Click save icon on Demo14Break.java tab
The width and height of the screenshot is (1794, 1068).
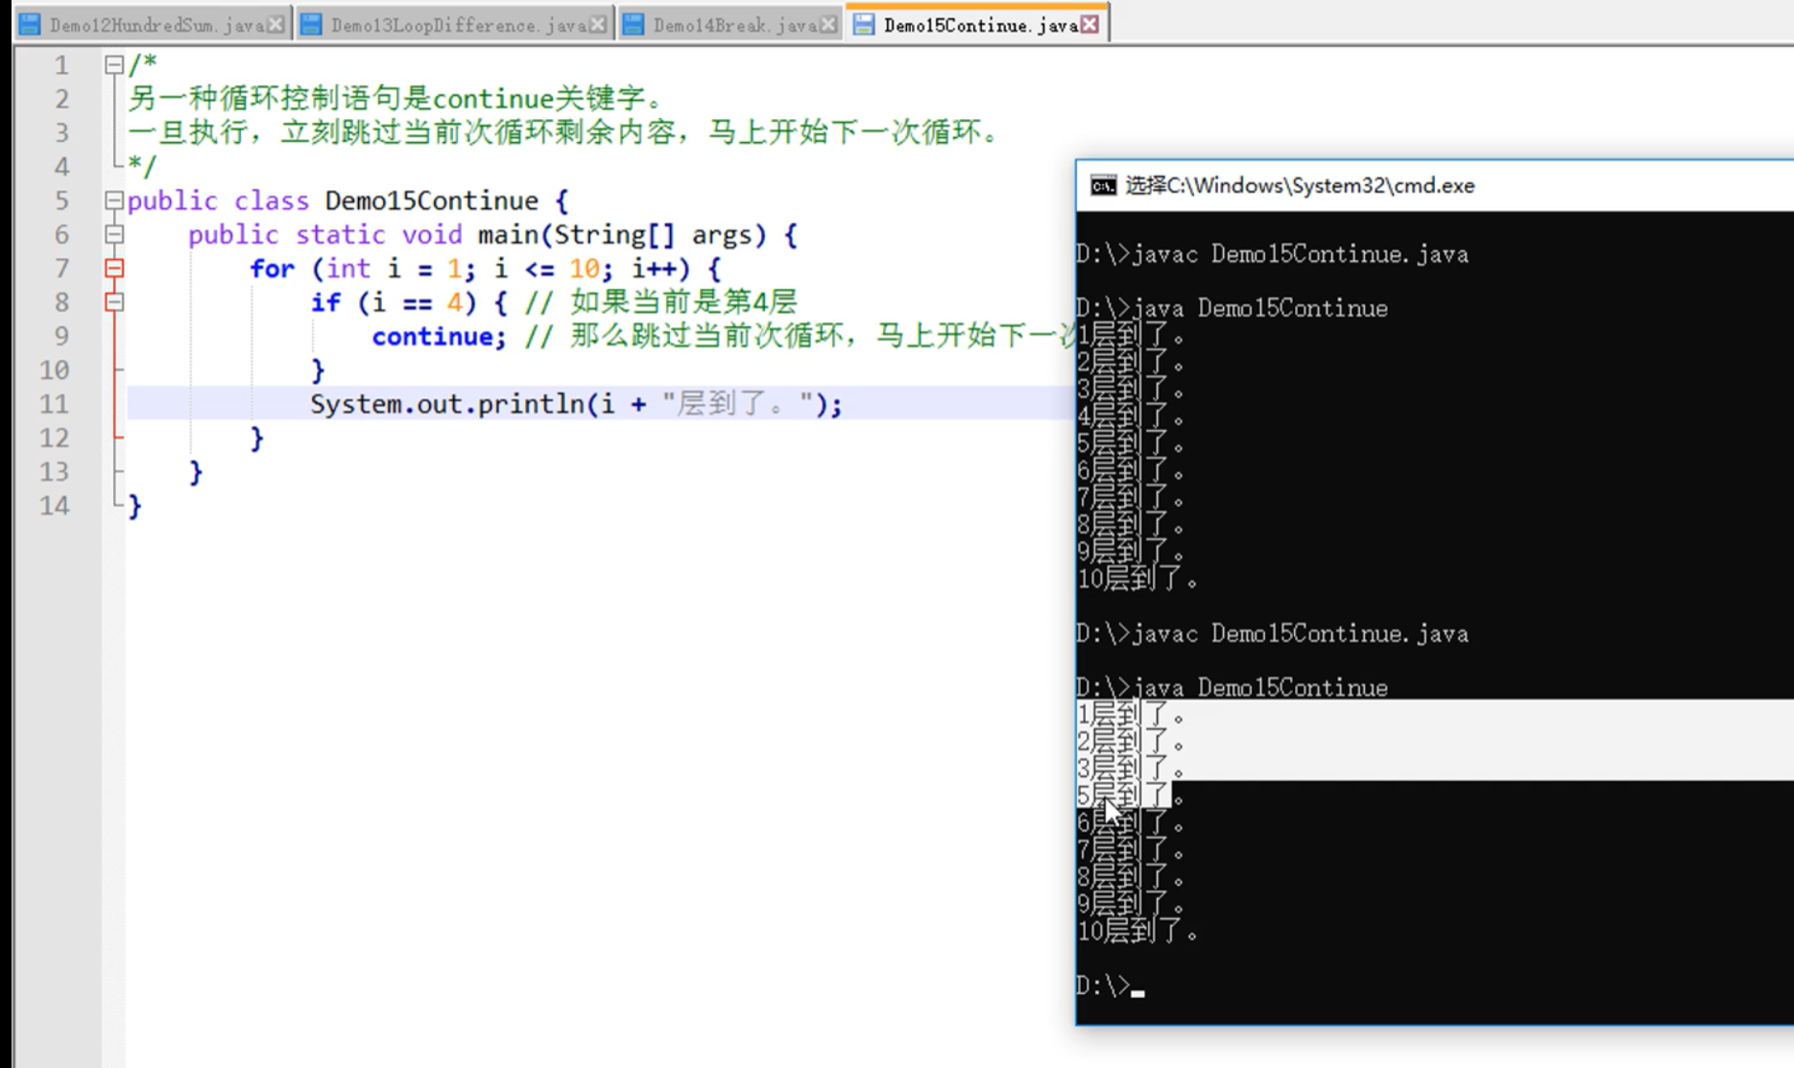pos(634,25)
